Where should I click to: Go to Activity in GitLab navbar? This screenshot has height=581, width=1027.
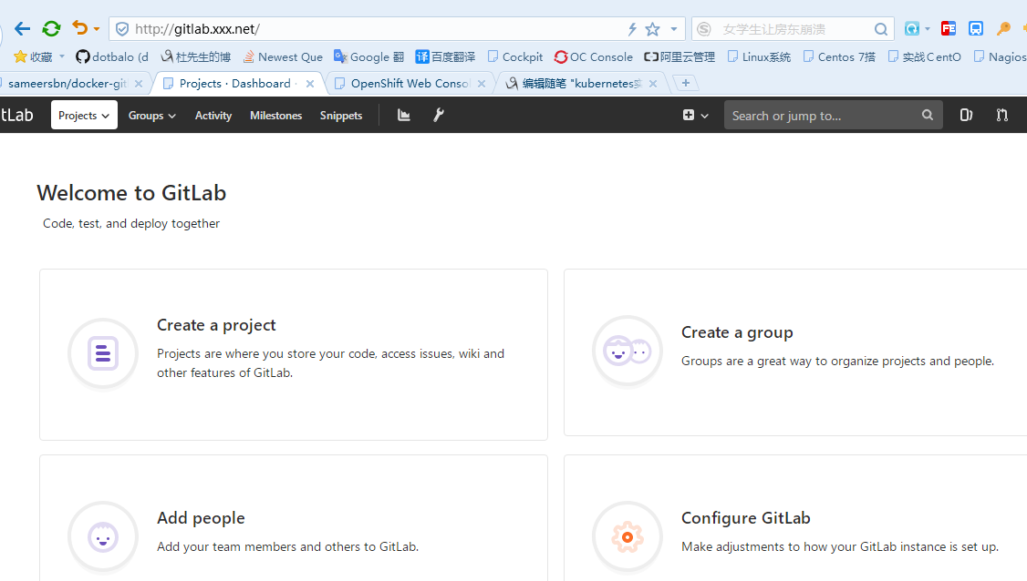tap(213, 115)
